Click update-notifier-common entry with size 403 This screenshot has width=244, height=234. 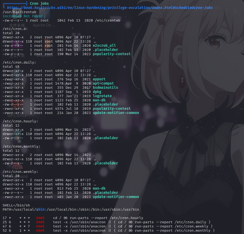[x=116, y=197]
